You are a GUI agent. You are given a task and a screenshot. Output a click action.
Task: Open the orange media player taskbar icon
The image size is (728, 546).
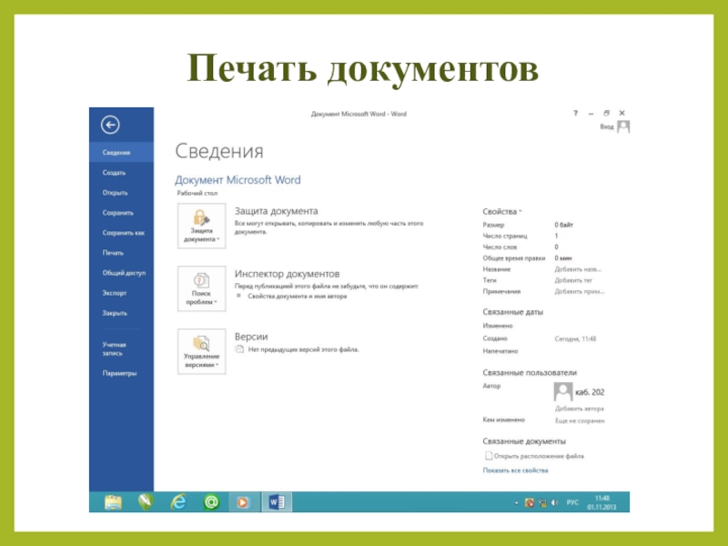243,502
